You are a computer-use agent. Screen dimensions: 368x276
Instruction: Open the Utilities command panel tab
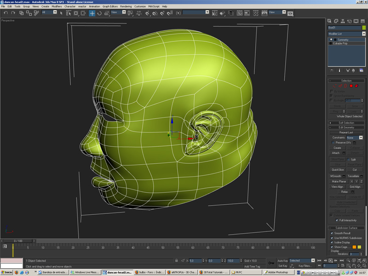point(362,21)
